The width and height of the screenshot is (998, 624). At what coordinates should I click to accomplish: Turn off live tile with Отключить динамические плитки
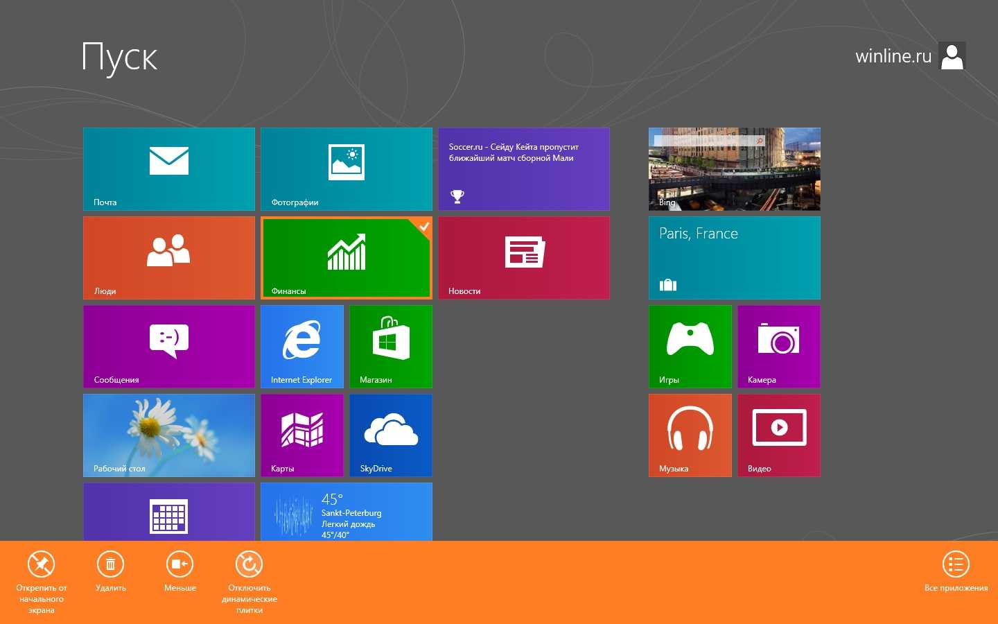249,582
